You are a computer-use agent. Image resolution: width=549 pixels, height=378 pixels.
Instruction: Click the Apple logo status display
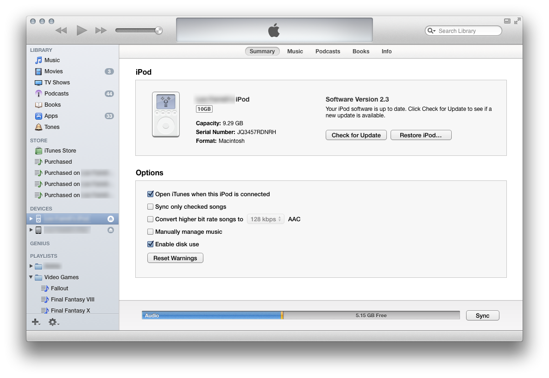coord(274,30)
